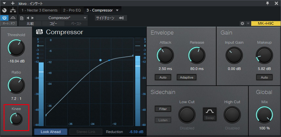Toggle Auto under Envelope section

point(163,78)
